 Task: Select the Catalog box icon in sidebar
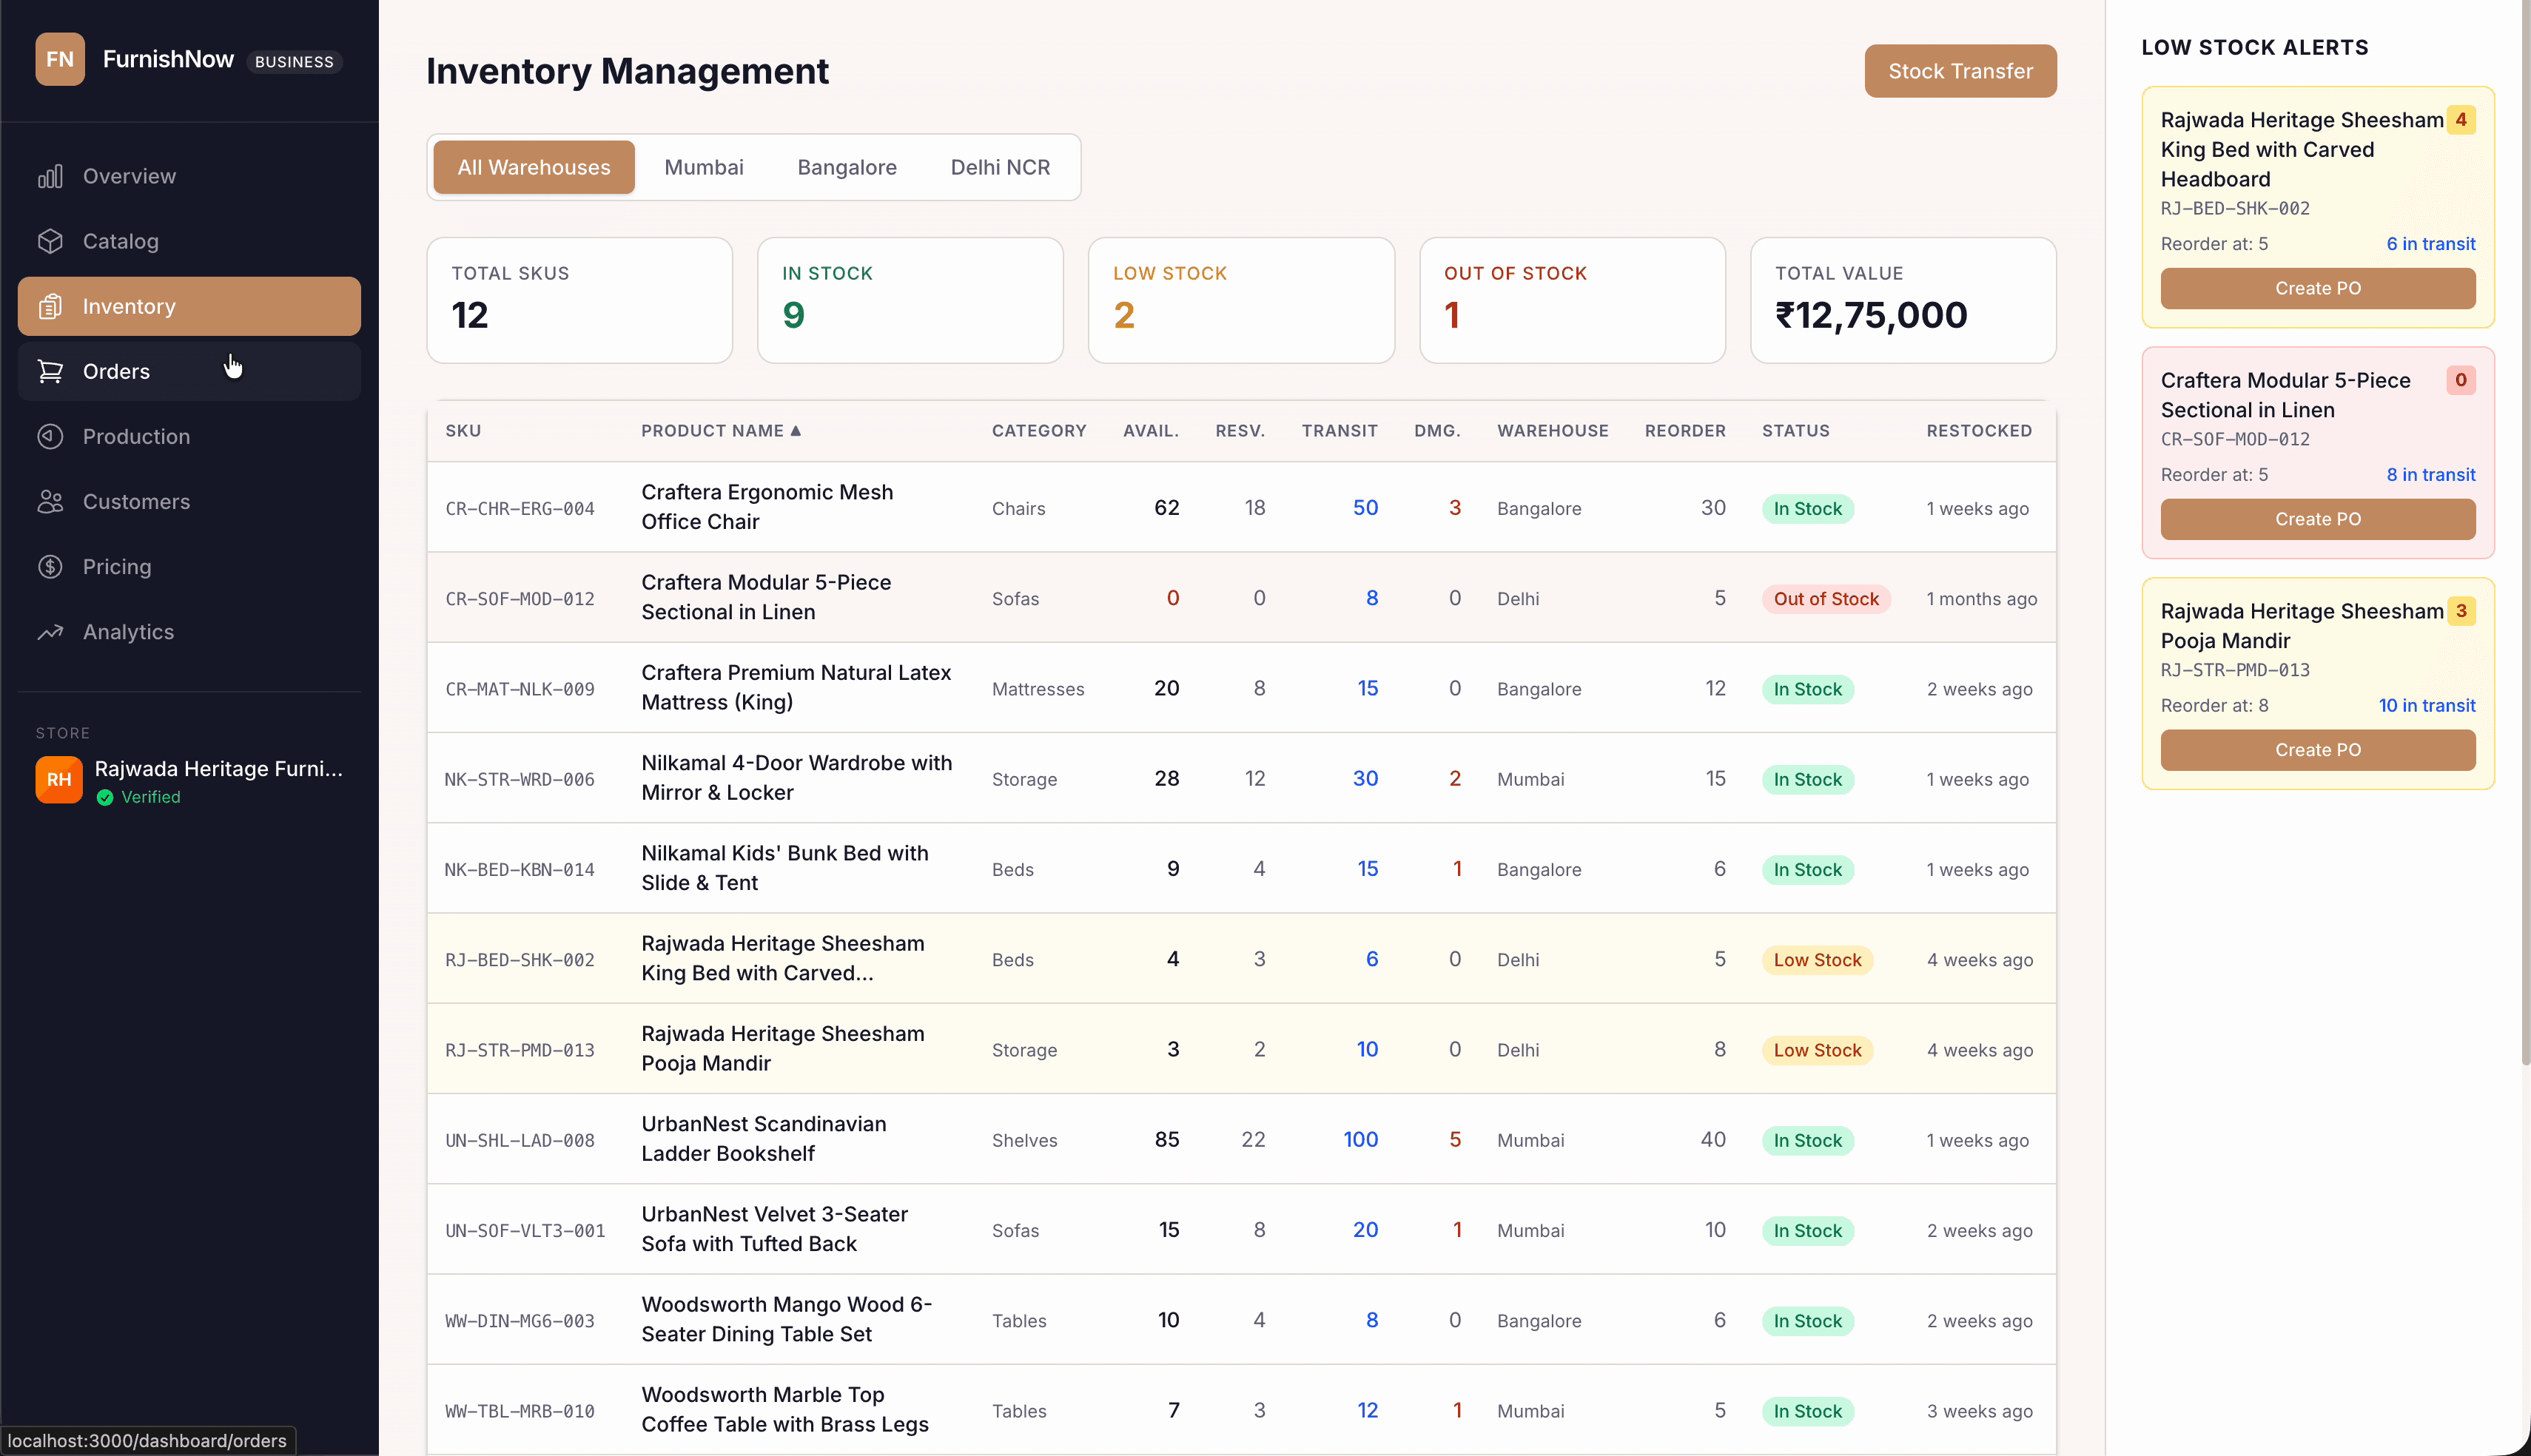[x=50, y=241]
